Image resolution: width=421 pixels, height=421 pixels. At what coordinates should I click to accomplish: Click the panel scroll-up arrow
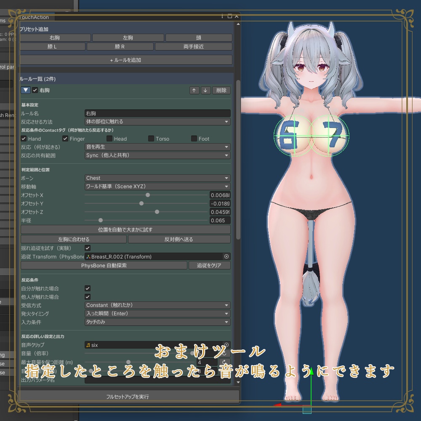click(x=238, y=24)
